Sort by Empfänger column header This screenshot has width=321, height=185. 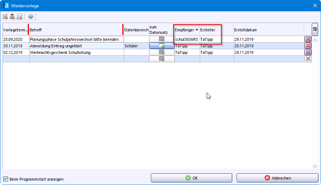(187, 30)
